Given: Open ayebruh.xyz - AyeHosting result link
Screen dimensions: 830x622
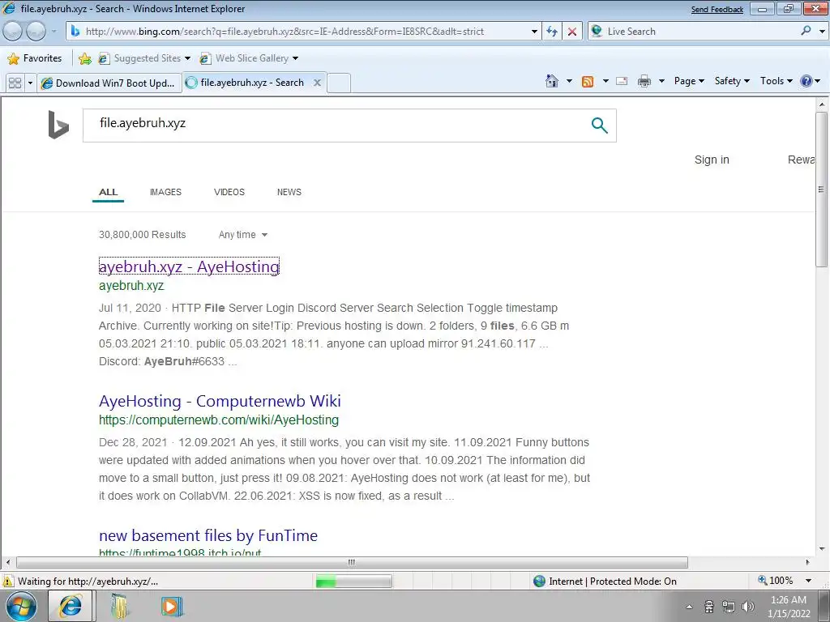Looking at the screenshot, I should (189, 266).
